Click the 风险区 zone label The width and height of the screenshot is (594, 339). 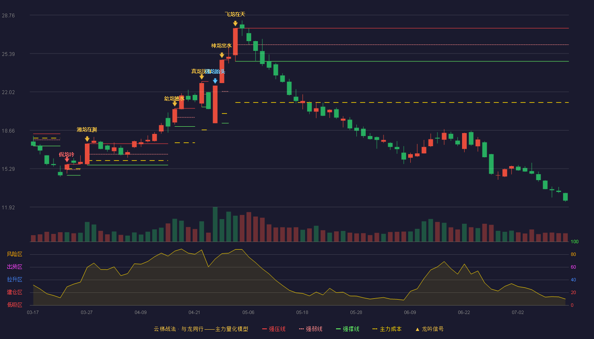15,254
